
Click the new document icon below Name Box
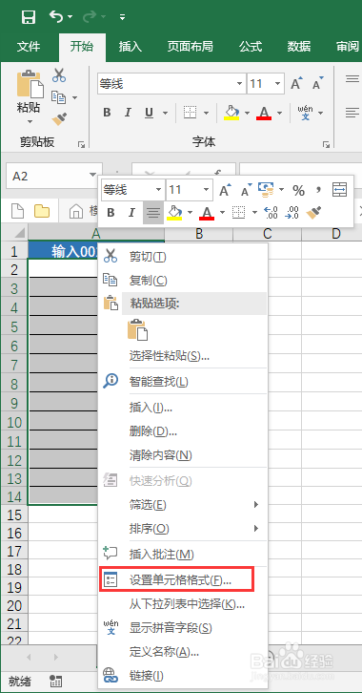(18, 212)
